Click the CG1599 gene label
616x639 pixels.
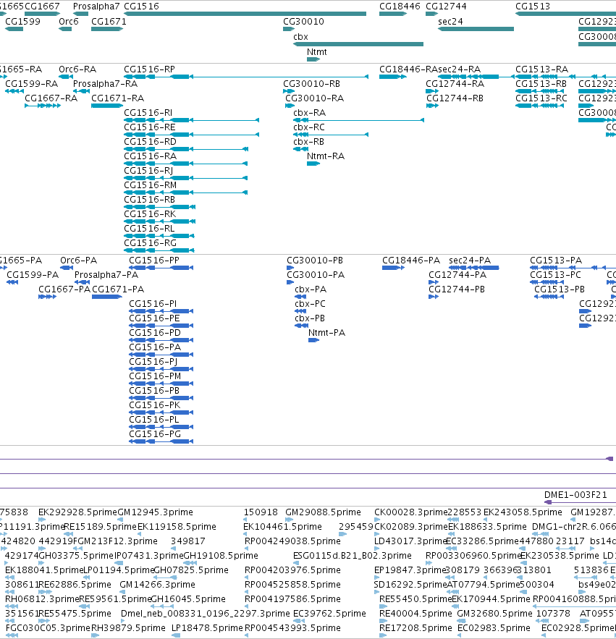(x=23, y=21)
